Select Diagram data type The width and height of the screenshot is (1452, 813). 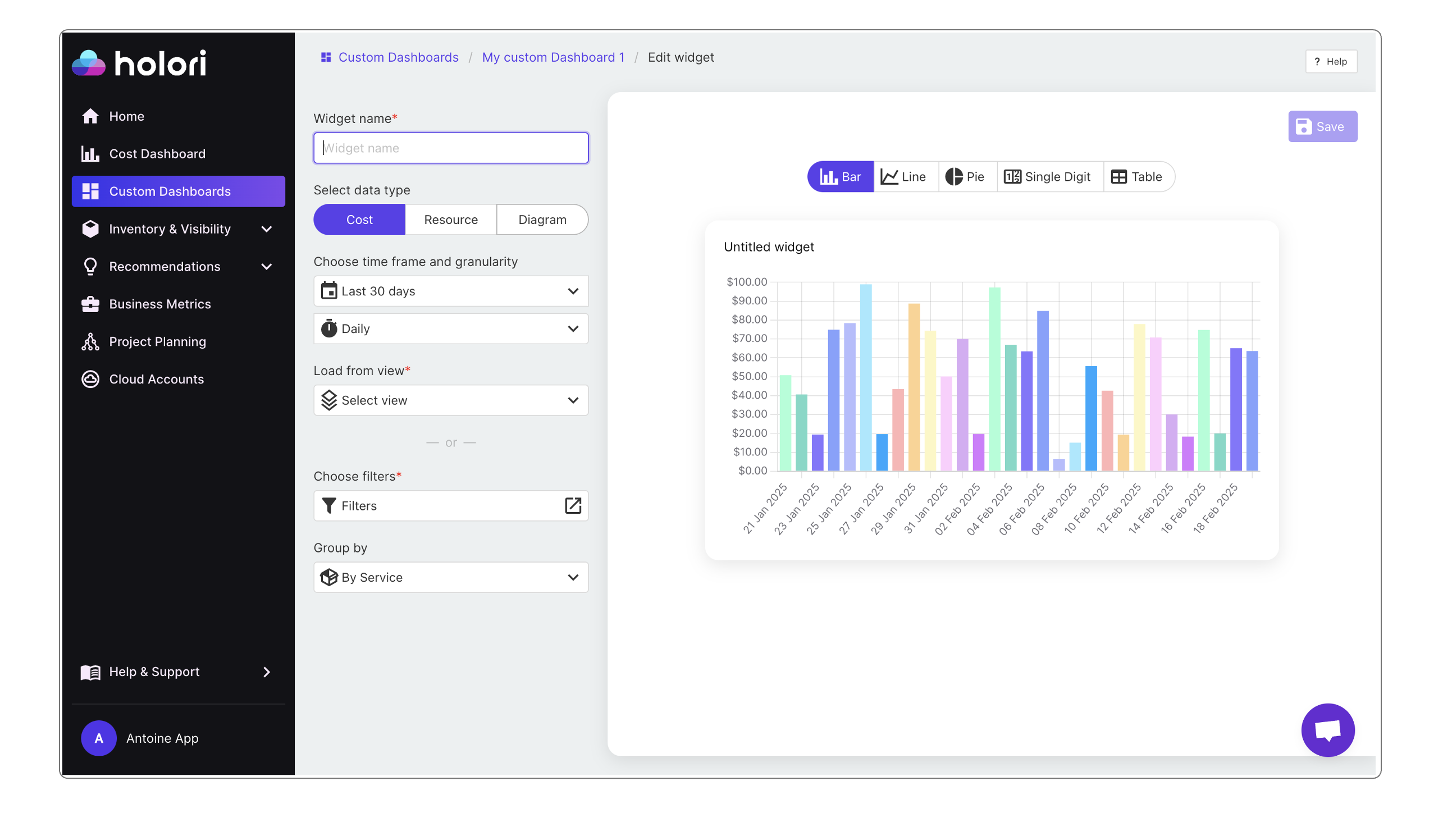coord(542,220)
